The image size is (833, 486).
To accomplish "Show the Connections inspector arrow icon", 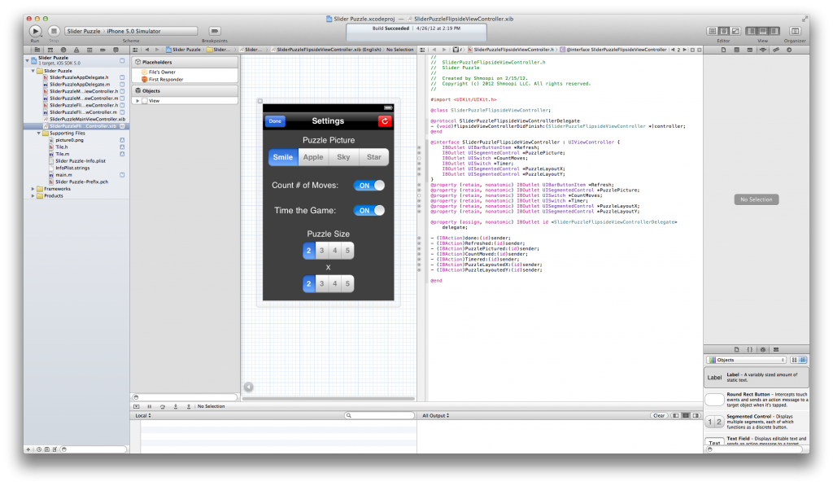I will [x=789, y=50].
